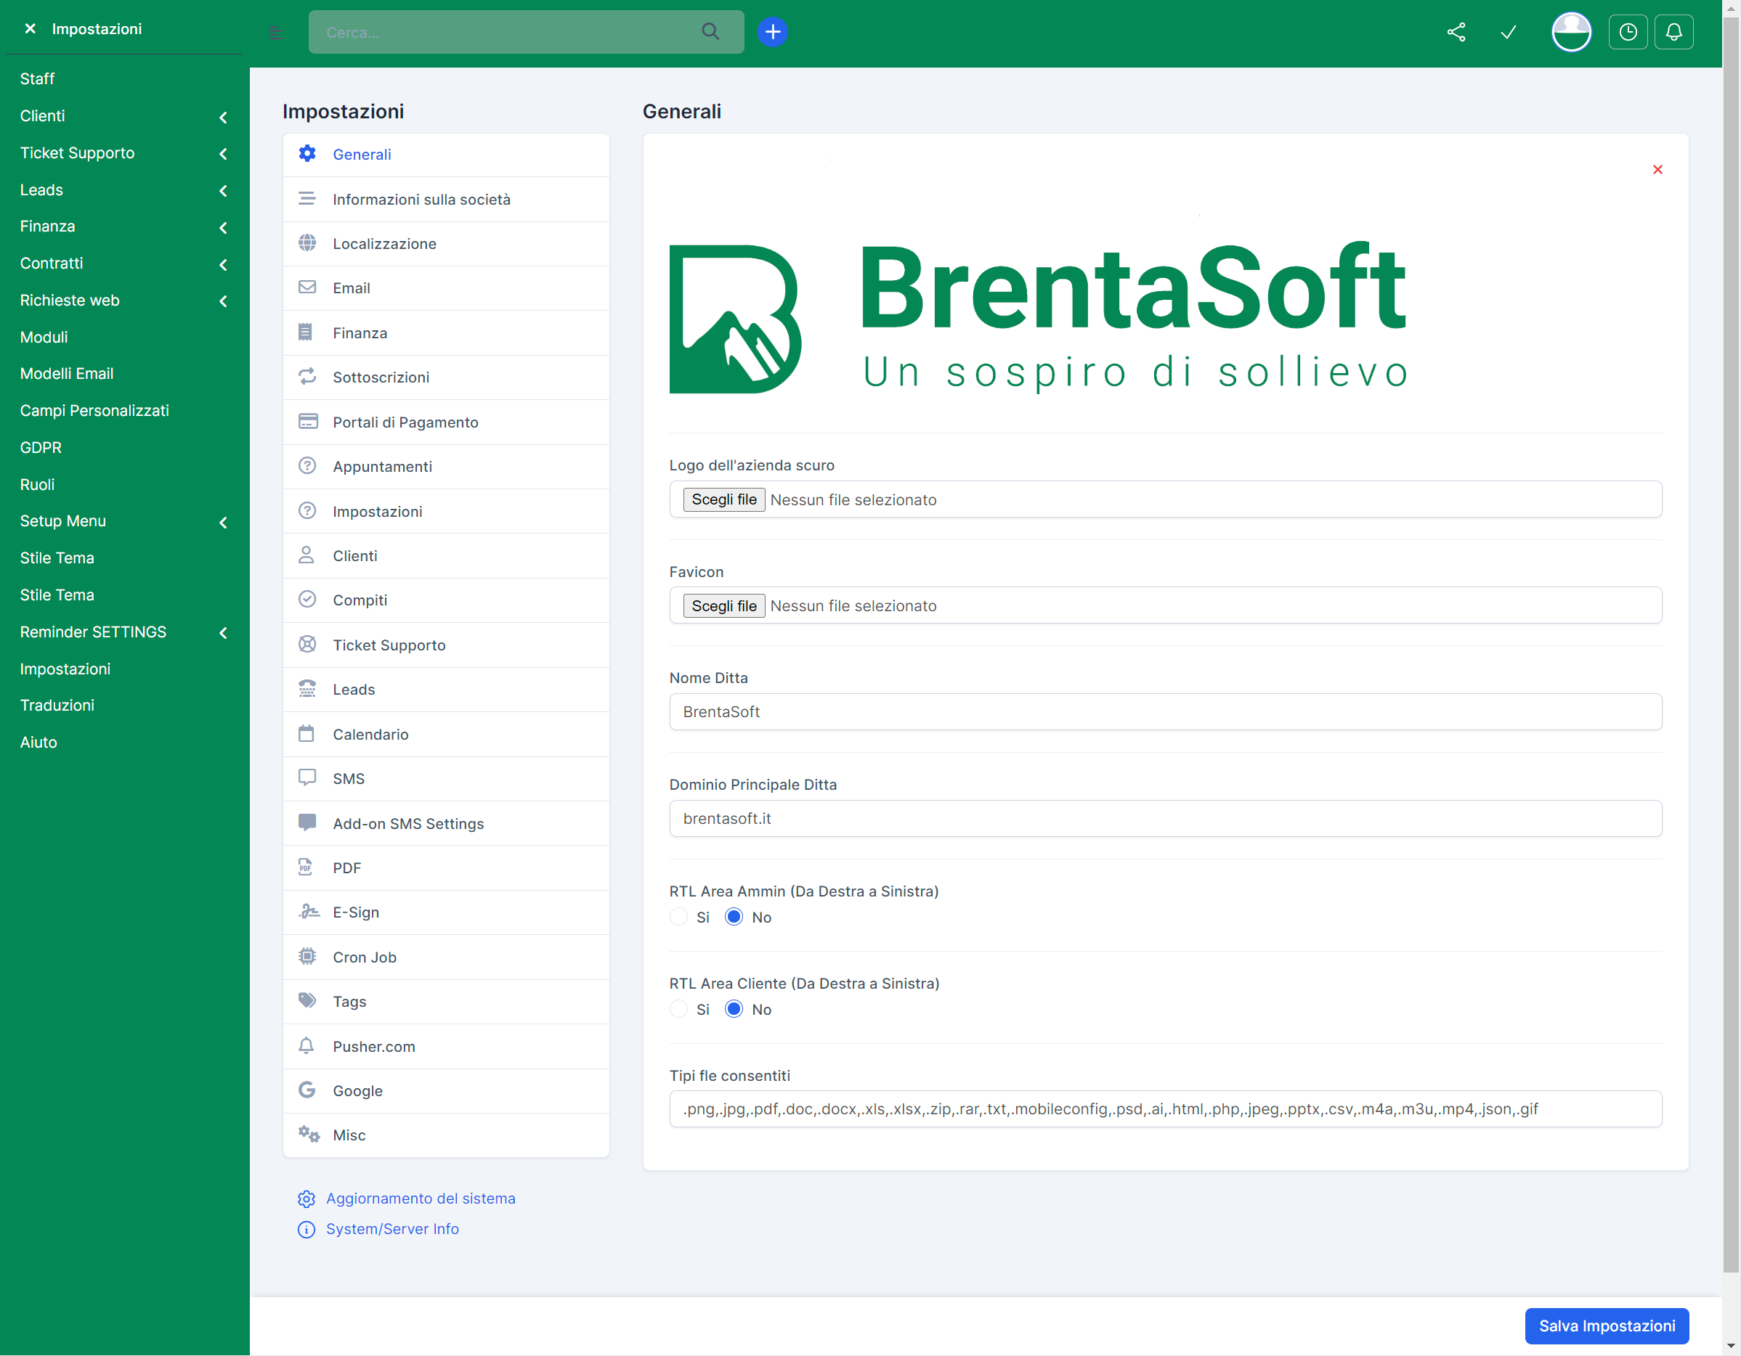The height and width of the screenshot is (1356, 1741).
Task: Select Si for RTL Area Cliente
Action: pyautogui.click(x=678, y=1010)
